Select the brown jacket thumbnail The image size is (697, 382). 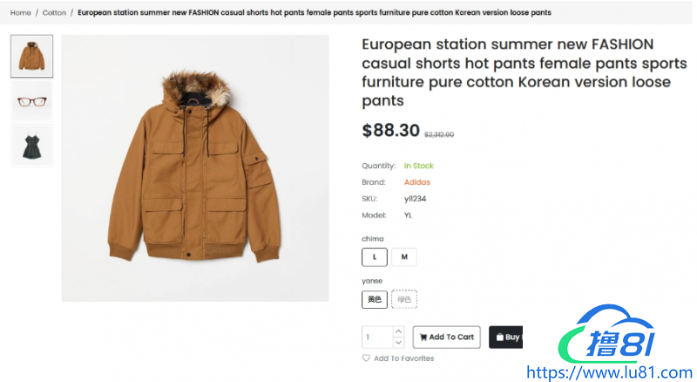[x=32, y=57]
